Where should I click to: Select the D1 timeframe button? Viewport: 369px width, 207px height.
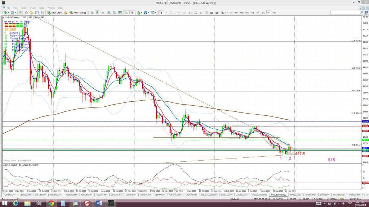point(263,13)
